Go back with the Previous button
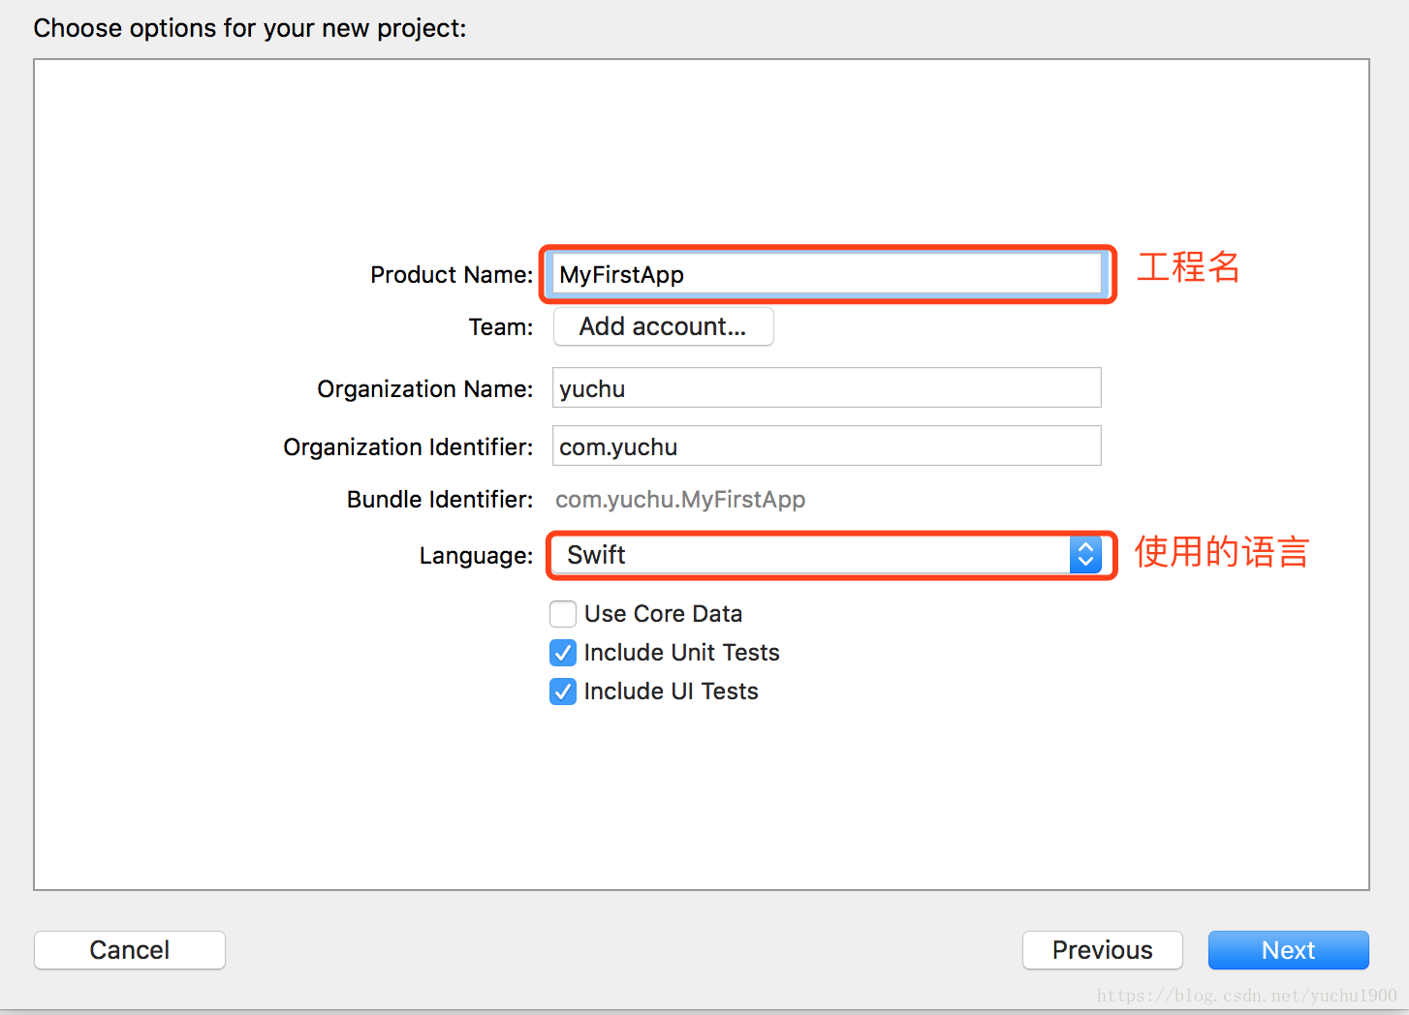Image resolution: width=1409 pixels, height=1015 pixels. click(x=1102, y=950)
